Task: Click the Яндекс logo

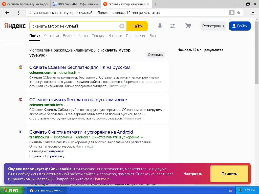Action: tap(15, 26)
